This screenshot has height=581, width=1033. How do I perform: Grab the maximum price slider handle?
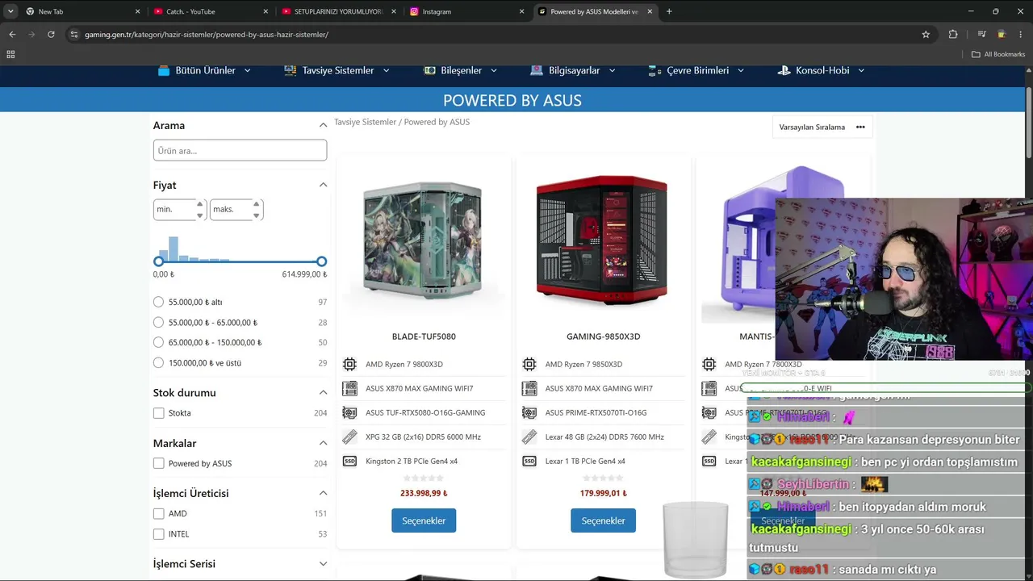[322, 261]
